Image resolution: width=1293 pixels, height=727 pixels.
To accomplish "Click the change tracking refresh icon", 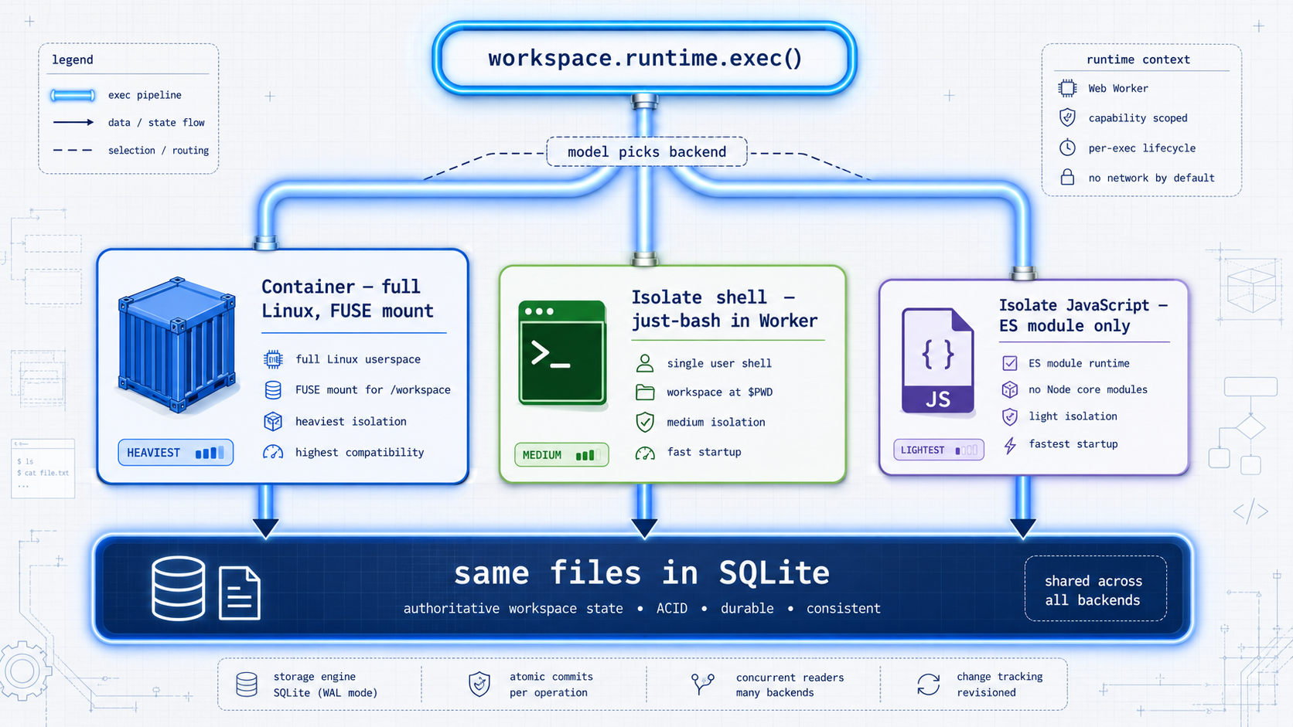I will coord(928,684).
